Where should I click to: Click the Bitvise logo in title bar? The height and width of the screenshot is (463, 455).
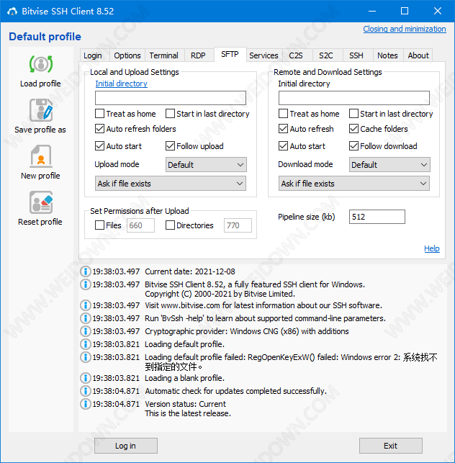(12, 12)
